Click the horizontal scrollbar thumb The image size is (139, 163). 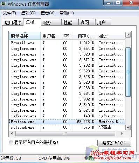65,133
